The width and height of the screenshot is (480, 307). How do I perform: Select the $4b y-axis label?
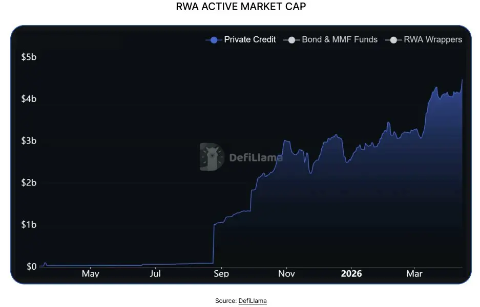29,99
